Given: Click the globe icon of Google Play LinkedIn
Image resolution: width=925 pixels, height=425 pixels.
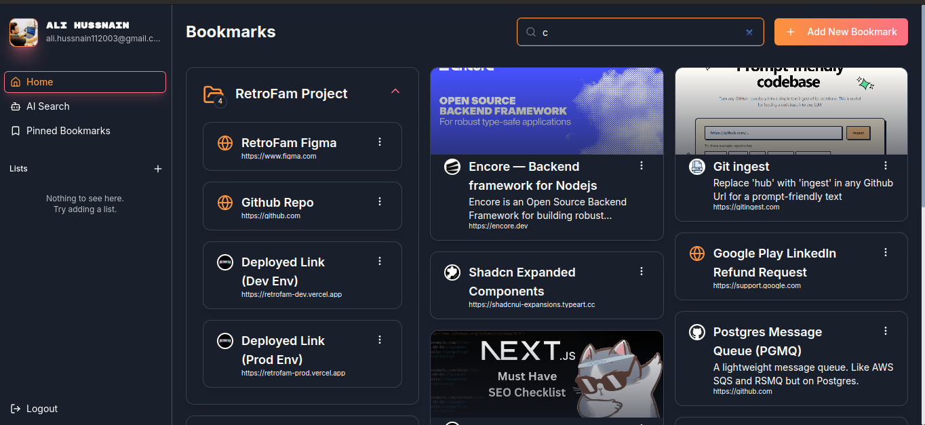Looking at the screenshot, I should (x=697, y=254).
